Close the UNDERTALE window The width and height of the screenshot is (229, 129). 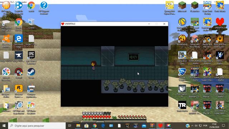coord(164,24)
